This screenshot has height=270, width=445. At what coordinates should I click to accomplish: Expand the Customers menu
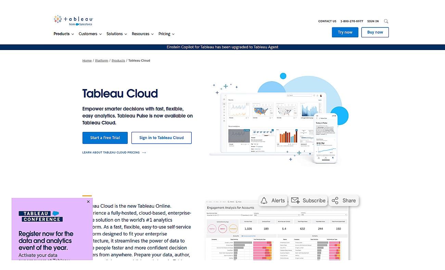click(90, 34)
